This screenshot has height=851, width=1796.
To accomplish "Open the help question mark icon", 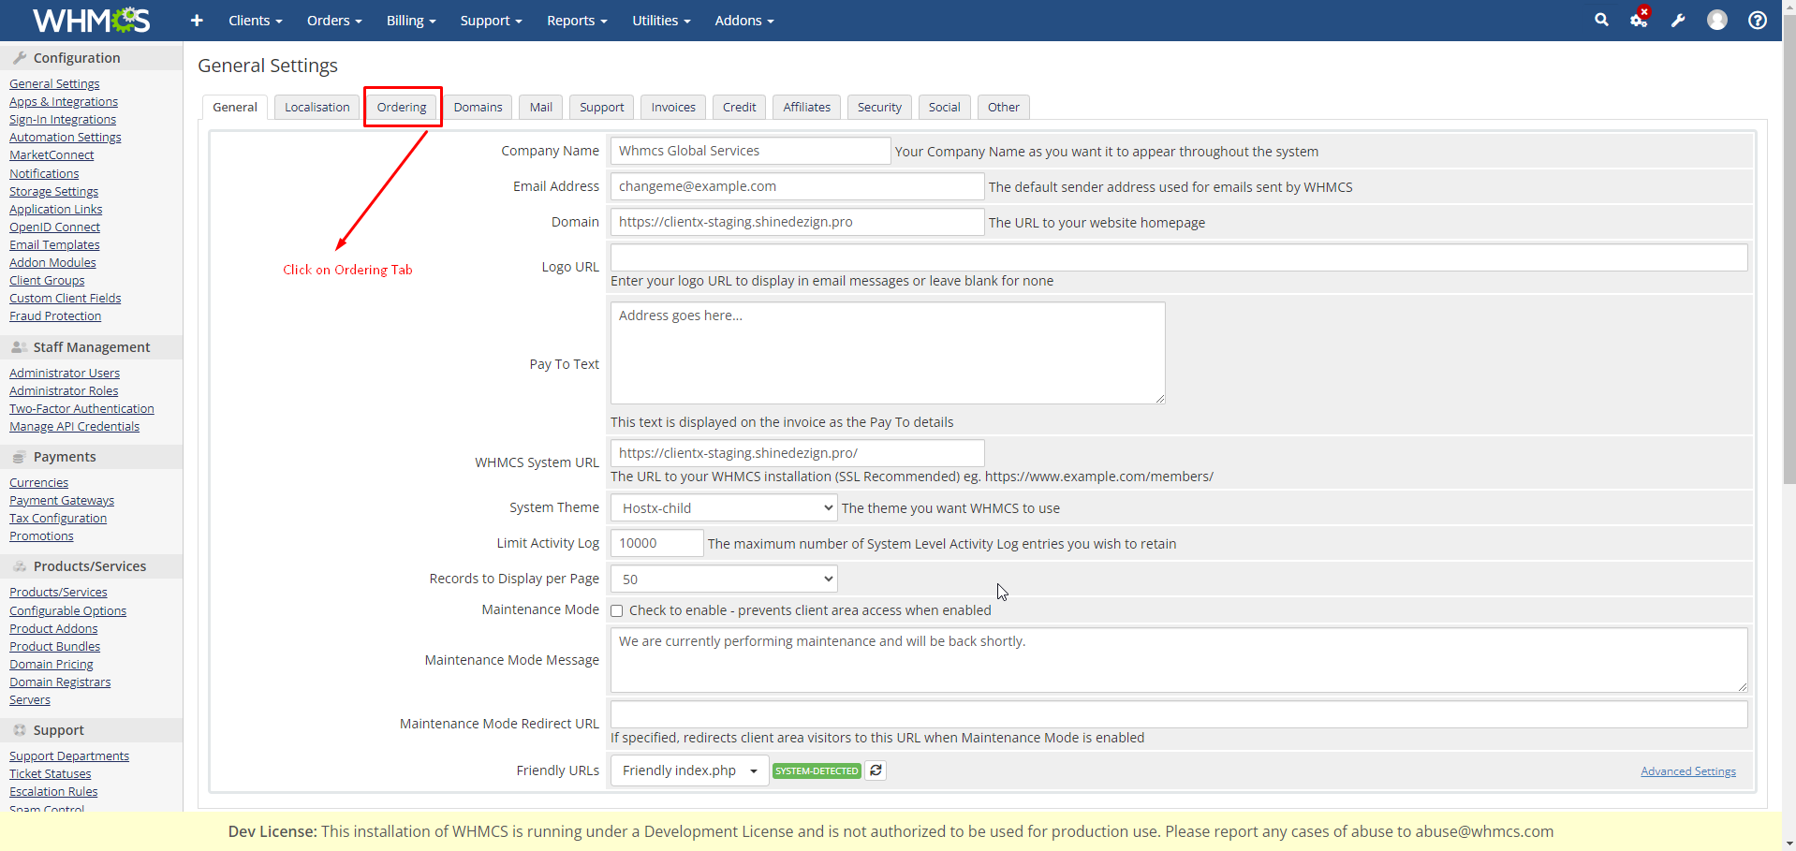I will (1758, 21).
